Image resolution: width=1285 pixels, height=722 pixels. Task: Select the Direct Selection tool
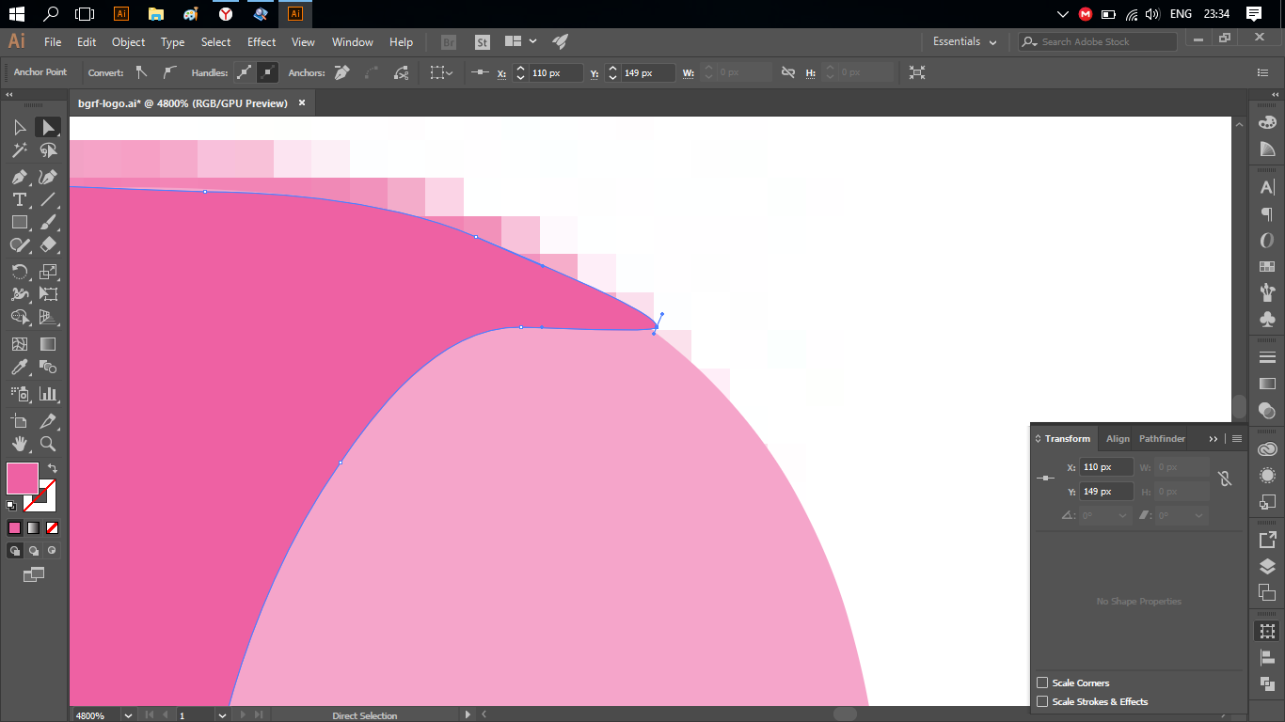(48, 128)
